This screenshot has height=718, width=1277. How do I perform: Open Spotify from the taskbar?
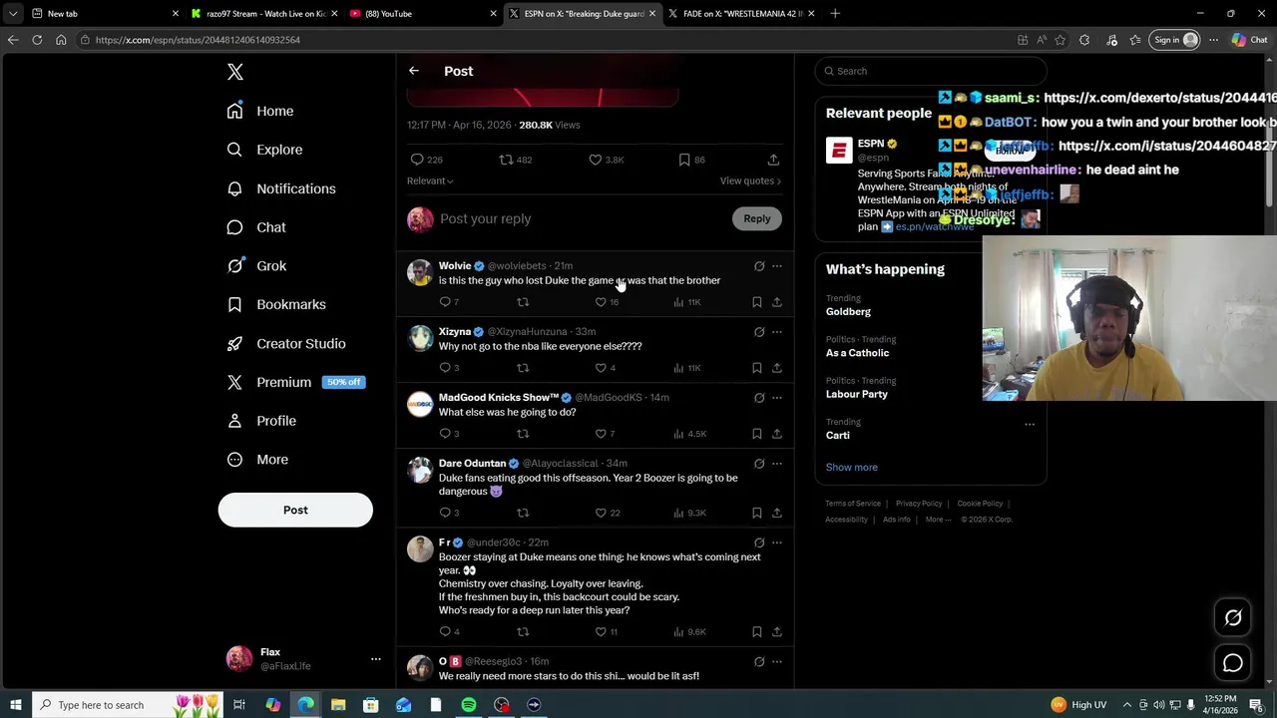click(469, 705)
